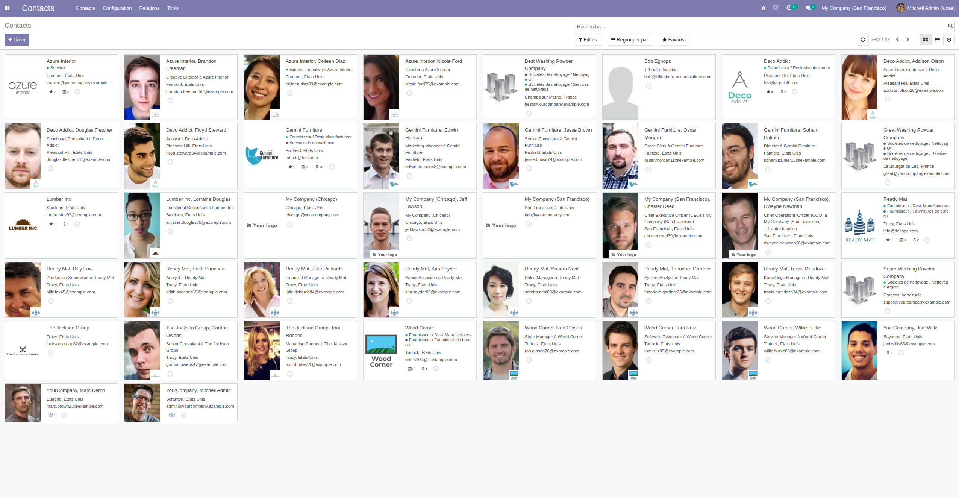Click activity clock on My Company (Chicago) card
The height and width of the screenshot is (498, 959).
290,224
